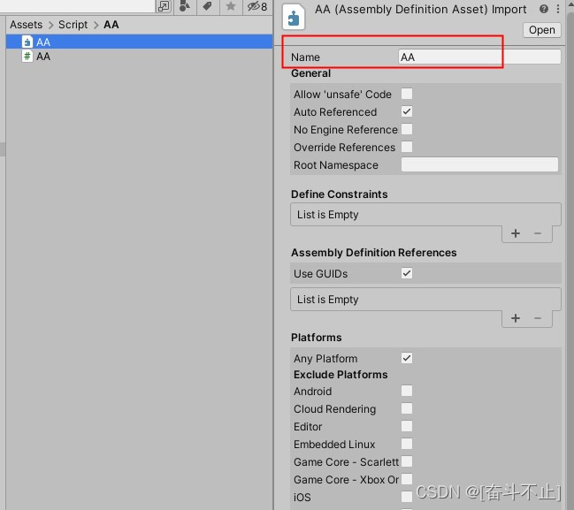Exclude Game Core - Xbox One checkbox
The width and height of the screenshot is (574, 510).
click(407, 479)
